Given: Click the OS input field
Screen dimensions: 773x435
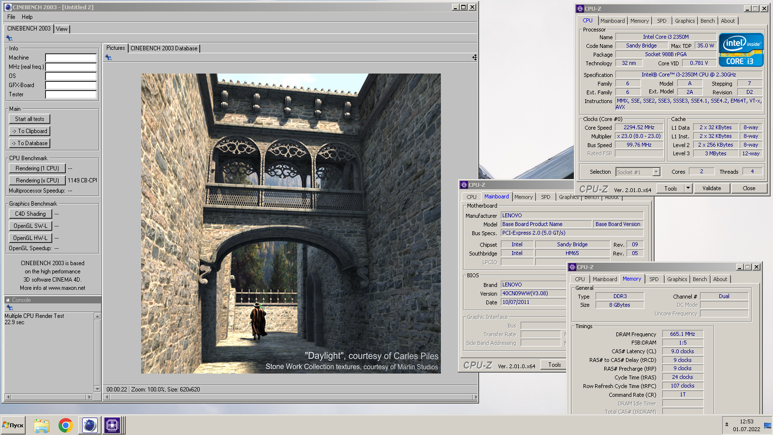Looking at the screenshot, I should (x=71, y=76).
